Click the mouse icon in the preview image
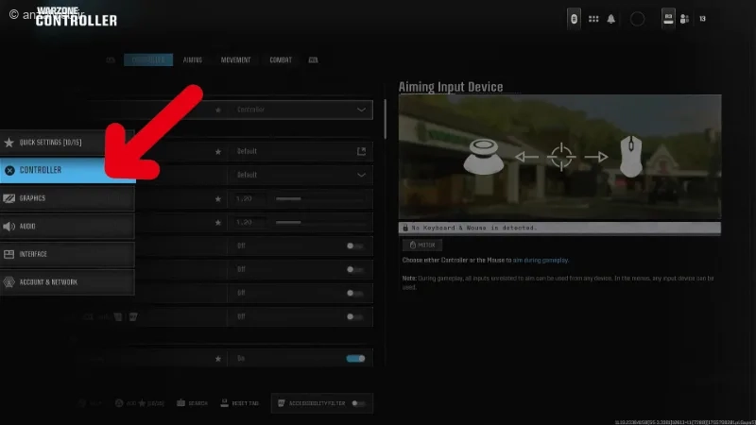 [631, 157]
